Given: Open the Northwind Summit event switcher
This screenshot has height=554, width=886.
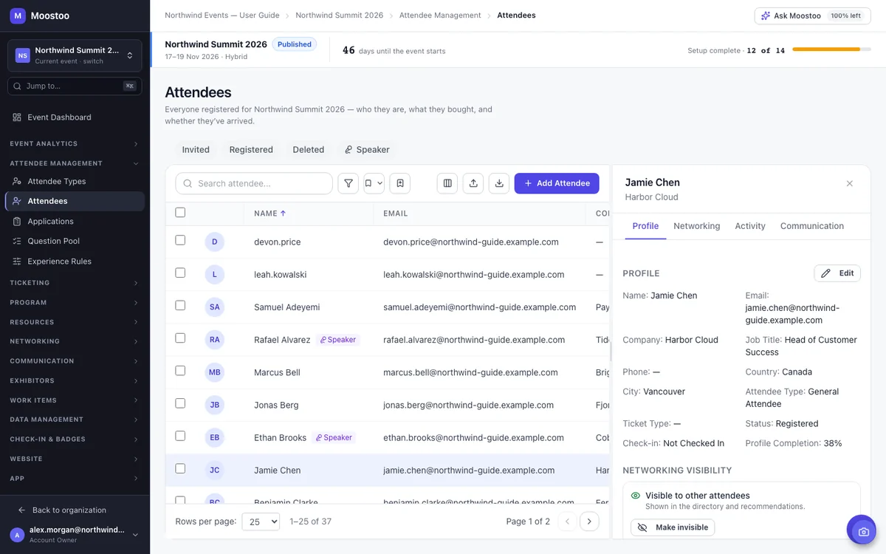Looking at the screenshot, I should 75,55.
